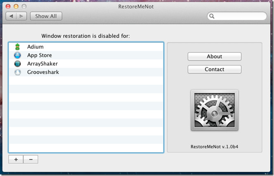Focus the search field in the toolbar
274x176 pixels.
pyautogui.click(x=237, y=16)
